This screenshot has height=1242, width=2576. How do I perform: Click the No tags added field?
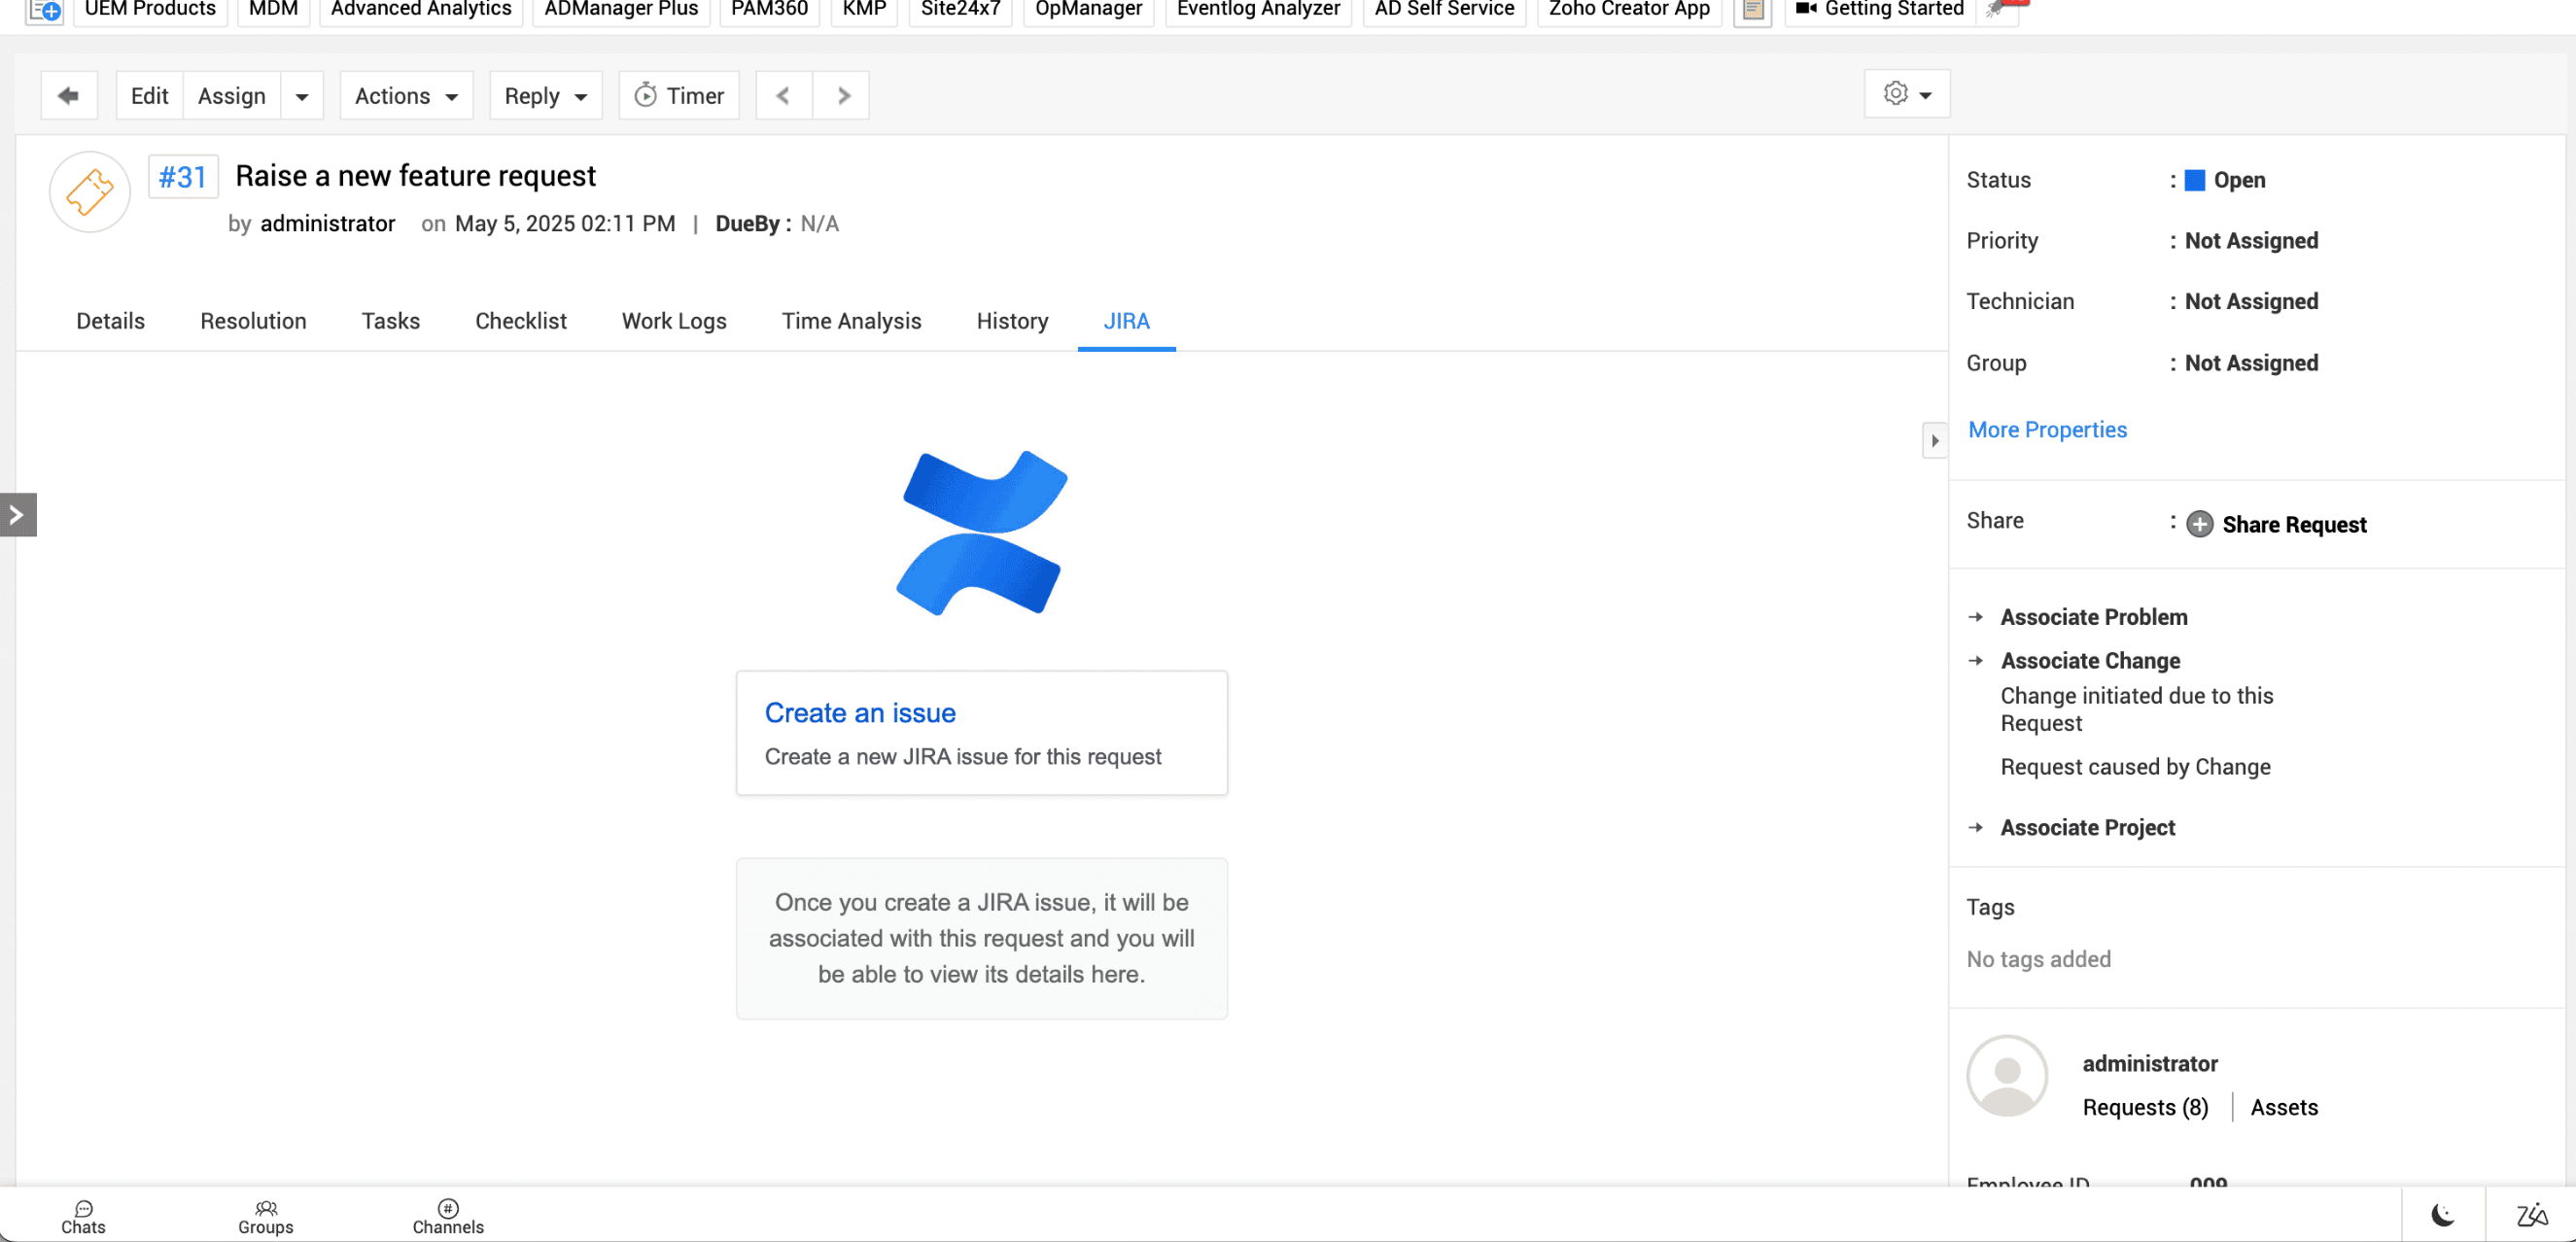tap(2039, 960)
